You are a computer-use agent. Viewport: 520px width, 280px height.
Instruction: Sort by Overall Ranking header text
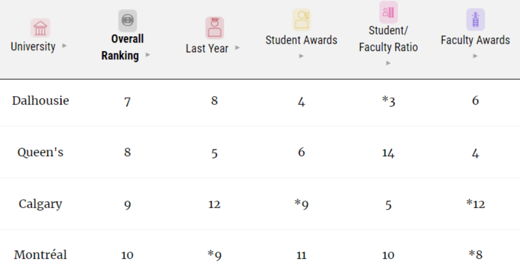pos(122,47)
